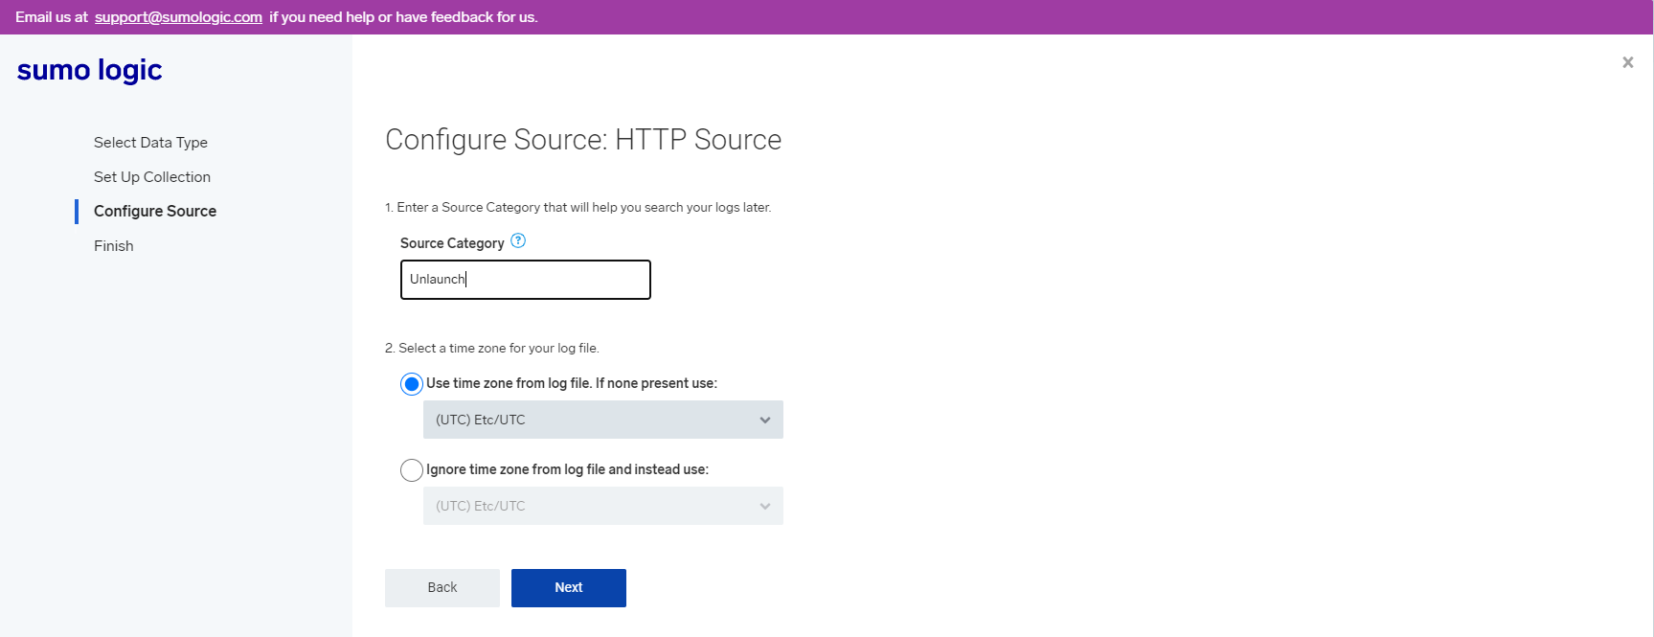Viewport: 1654px width, 637px height.
Task: Click the Back button
Action: click(x=442, y=588)
